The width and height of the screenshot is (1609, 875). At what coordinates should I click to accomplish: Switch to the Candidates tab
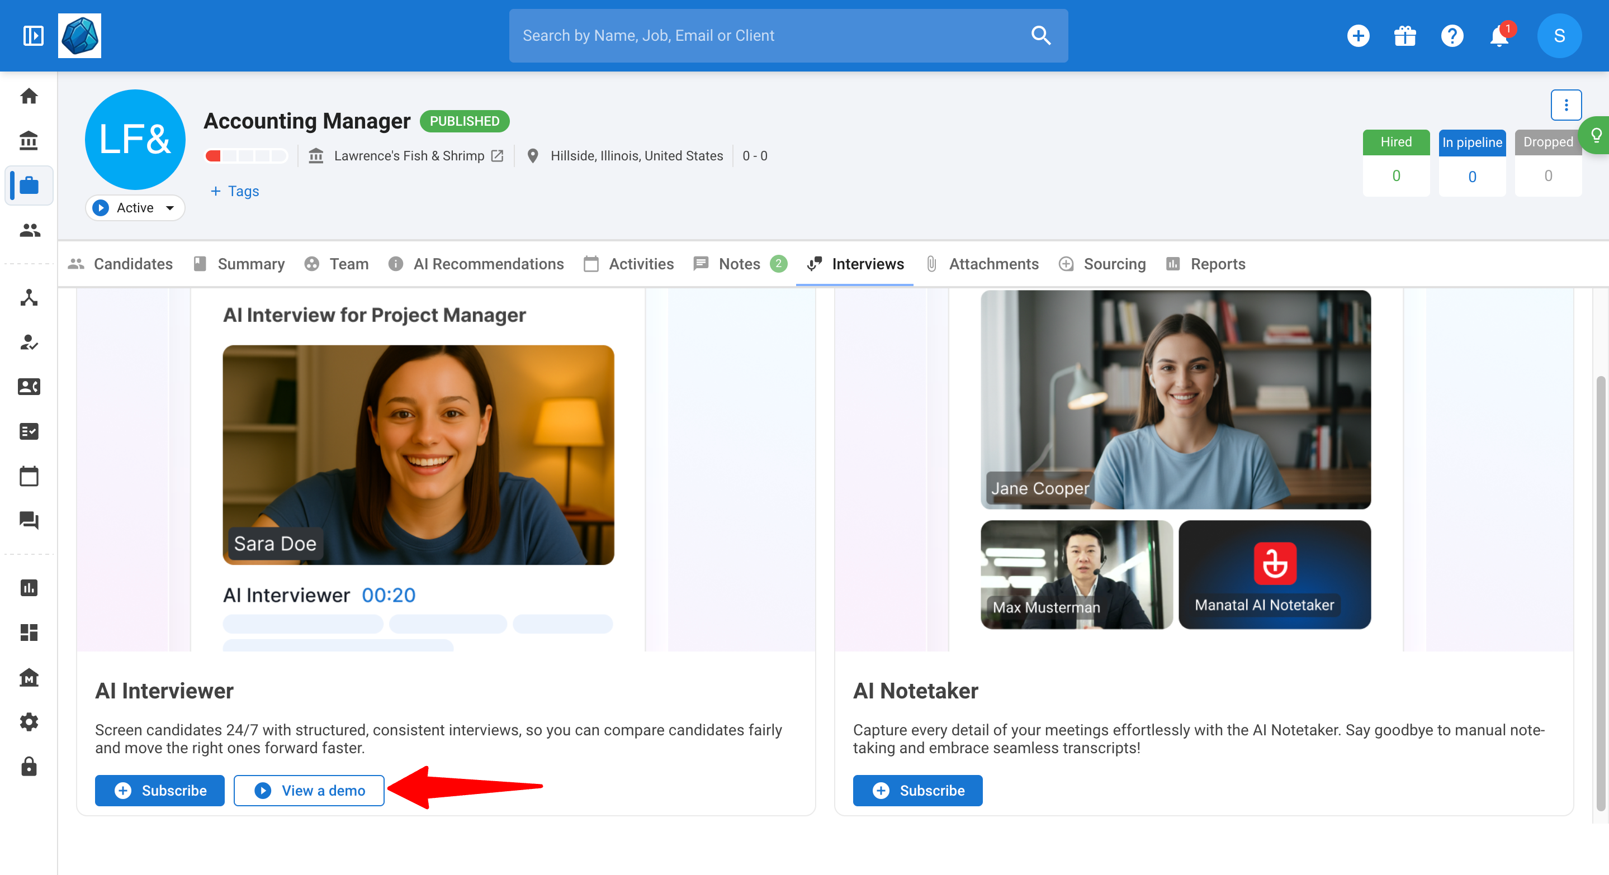(121, 264)
